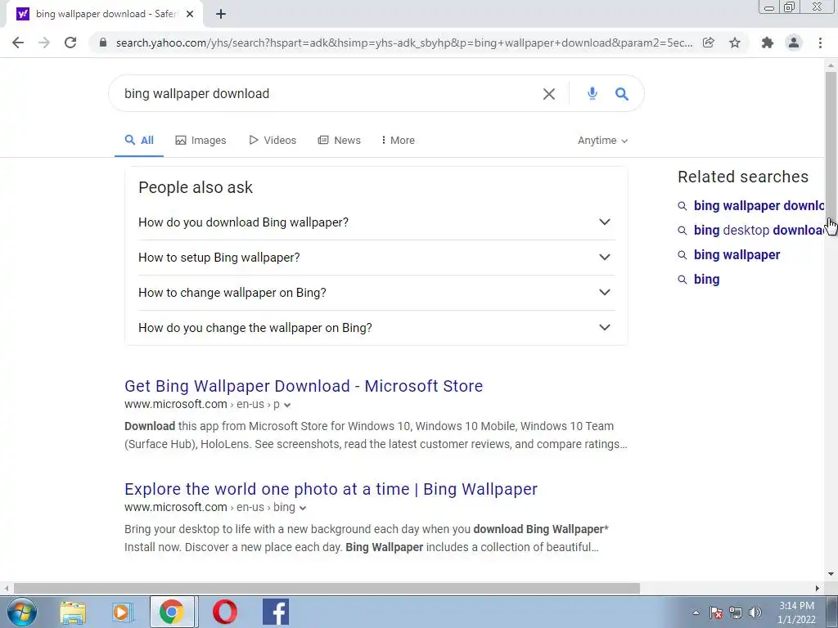838x628 pixels.
Task: Open the extensions puzzle icon
Action: (x=768, y=43)
